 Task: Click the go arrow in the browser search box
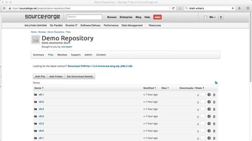232,8
